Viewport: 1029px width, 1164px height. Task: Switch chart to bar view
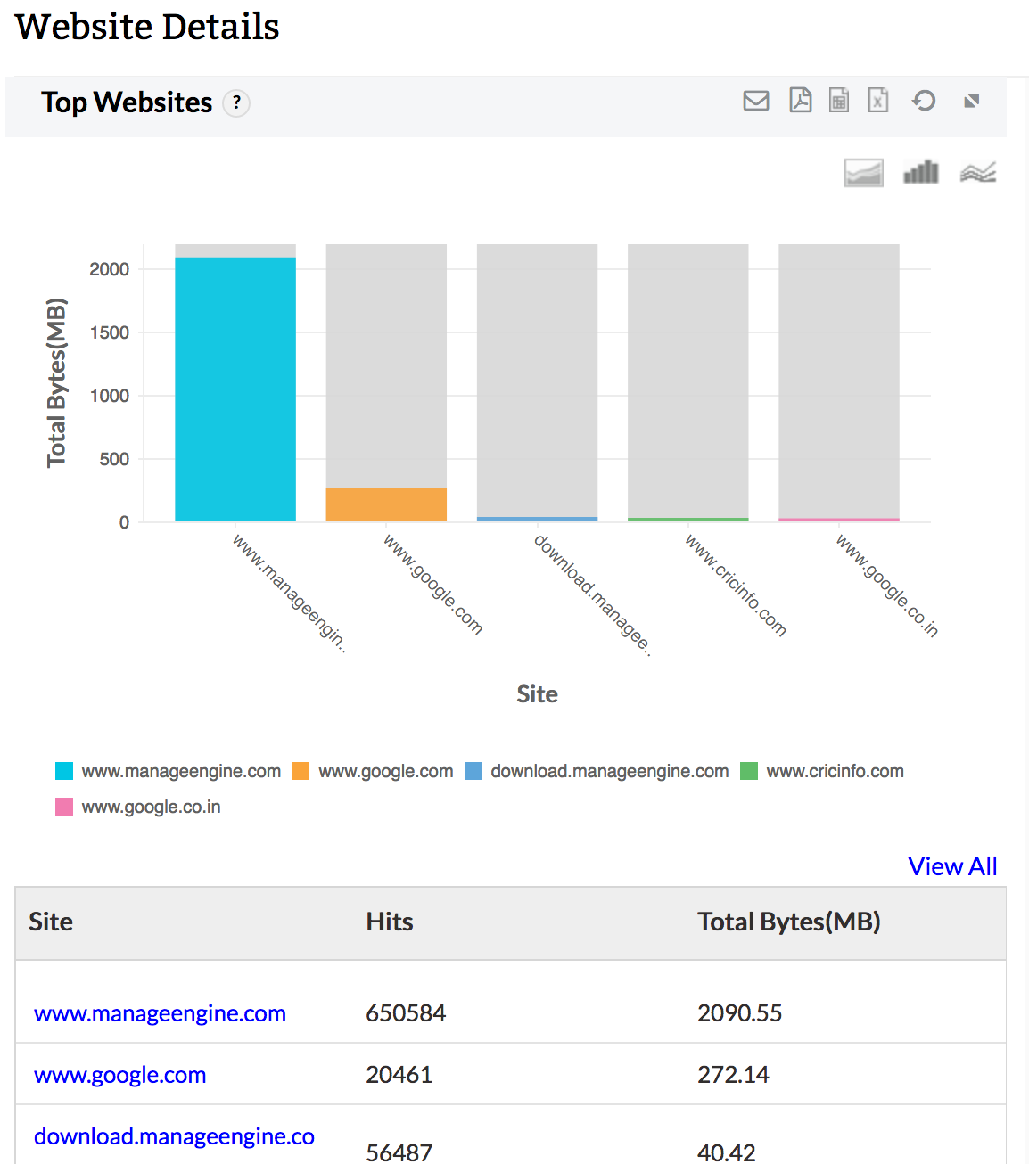920,171
